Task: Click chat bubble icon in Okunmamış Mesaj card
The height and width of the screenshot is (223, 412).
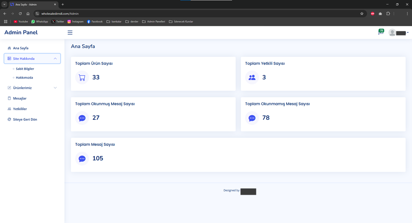Action: [x=252, y=118]
